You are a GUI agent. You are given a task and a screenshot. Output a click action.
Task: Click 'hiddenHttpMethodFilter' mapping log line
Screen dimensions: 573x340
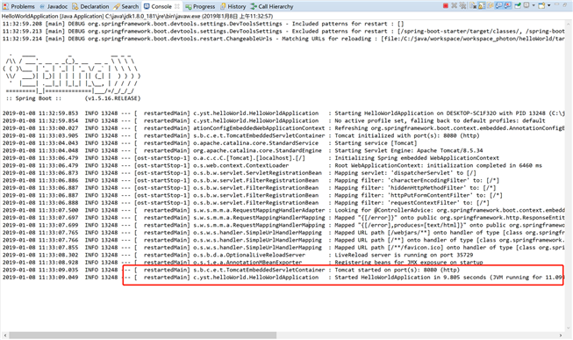pos(249,188)
